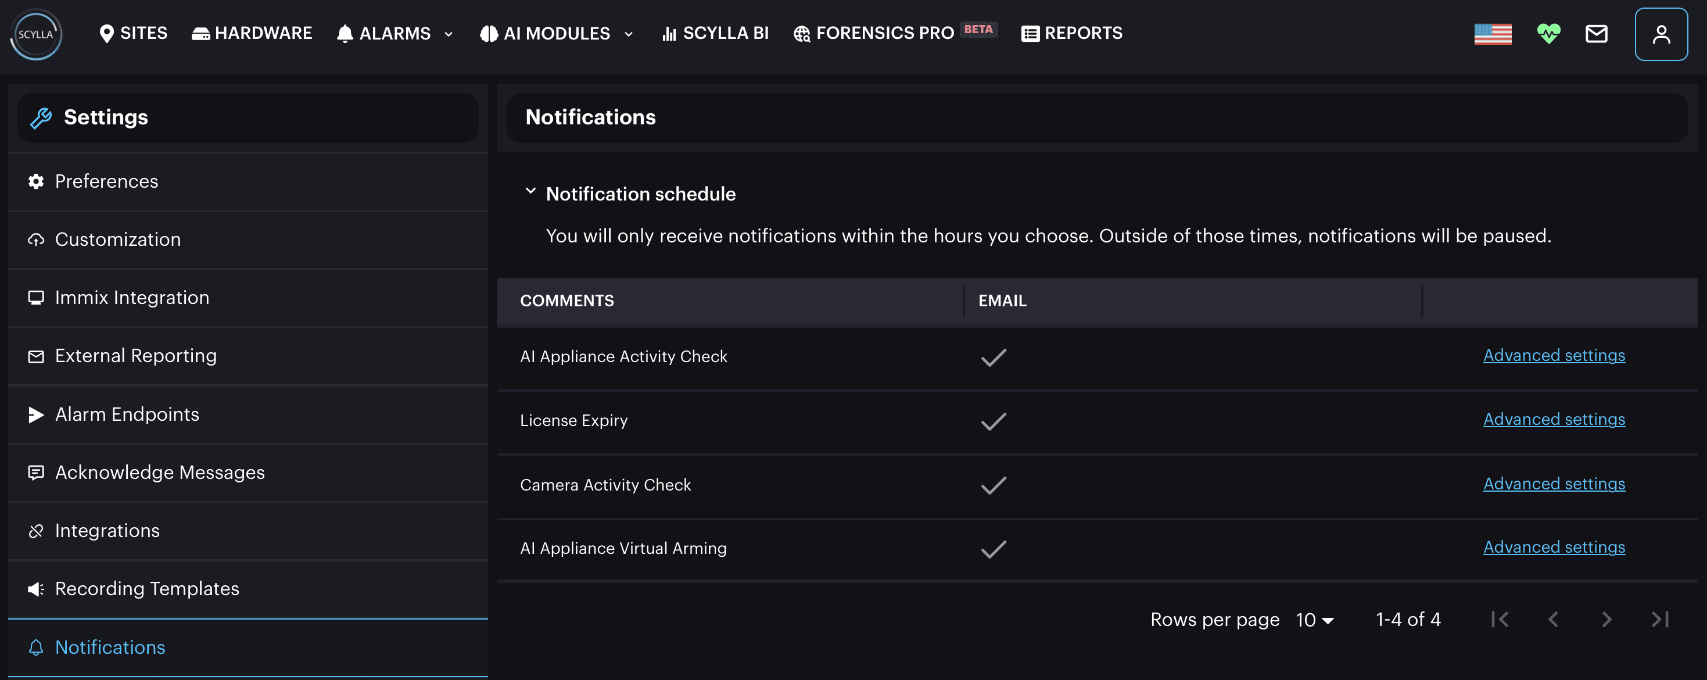This screenshot has height=680, width=1707.
Task: Click the AI Appliance Activity Check row label
Action: point(623,357)
